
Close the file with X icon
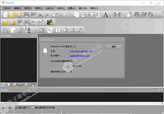click(40, 15)
